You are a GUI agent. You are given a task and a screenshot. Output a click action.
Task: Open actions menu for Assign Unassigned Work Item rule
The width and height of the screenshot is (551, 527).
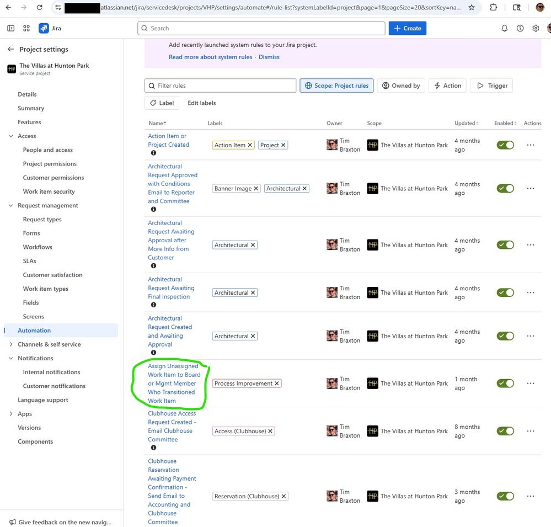click(531, 383)
